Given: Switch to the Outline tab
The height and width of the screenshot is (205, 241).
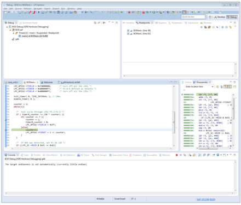Looking at the screenshot, I should [x=187, y=83].
